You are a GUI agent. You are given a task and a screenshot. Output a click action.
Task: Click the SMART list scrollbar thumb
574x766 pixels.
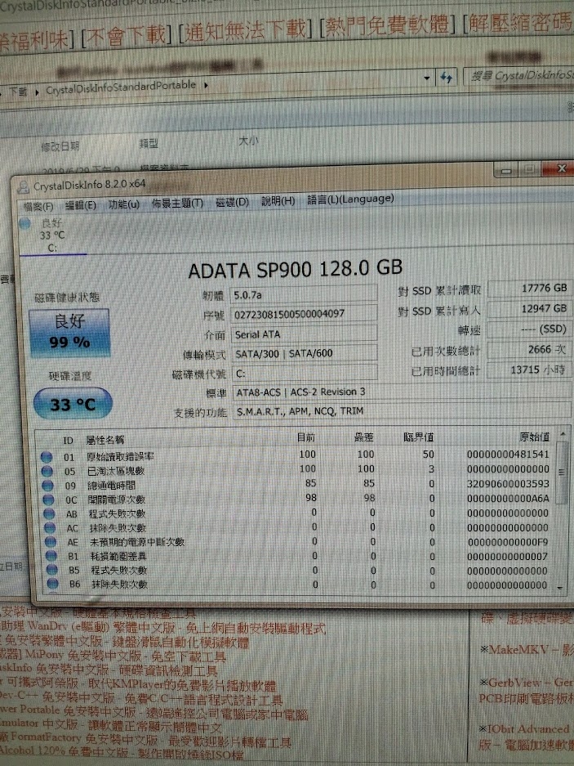click(562, 473)
